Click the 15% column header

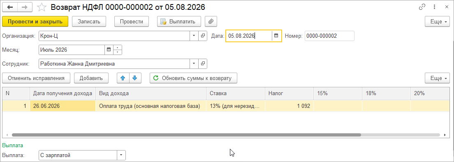(x=338, y=93)
